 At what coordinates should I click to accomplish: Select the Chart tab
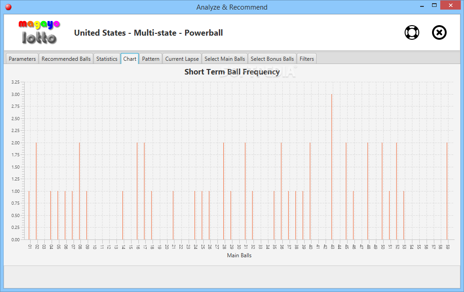click(x=130, y=58)
